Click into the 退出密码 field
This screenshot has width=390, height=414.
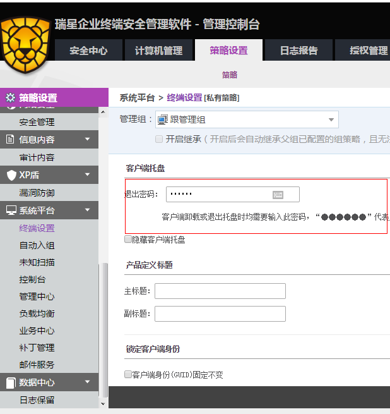[233, 194]
